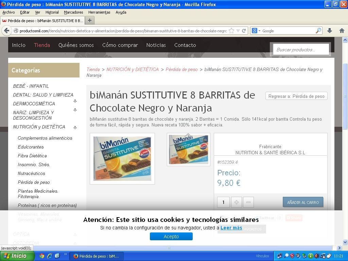Open the Ayuda menu
The width and height of the screenshot is (348, 261).
(121, 13)
